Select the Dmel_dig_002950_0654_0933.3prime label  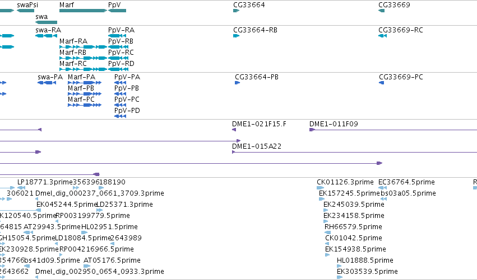coord(100,272)
